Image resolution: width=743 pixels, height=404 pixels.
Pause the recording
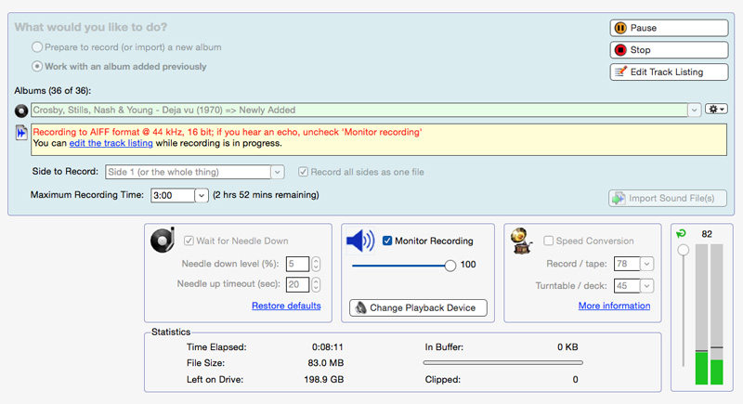click(x=668, y=28)
